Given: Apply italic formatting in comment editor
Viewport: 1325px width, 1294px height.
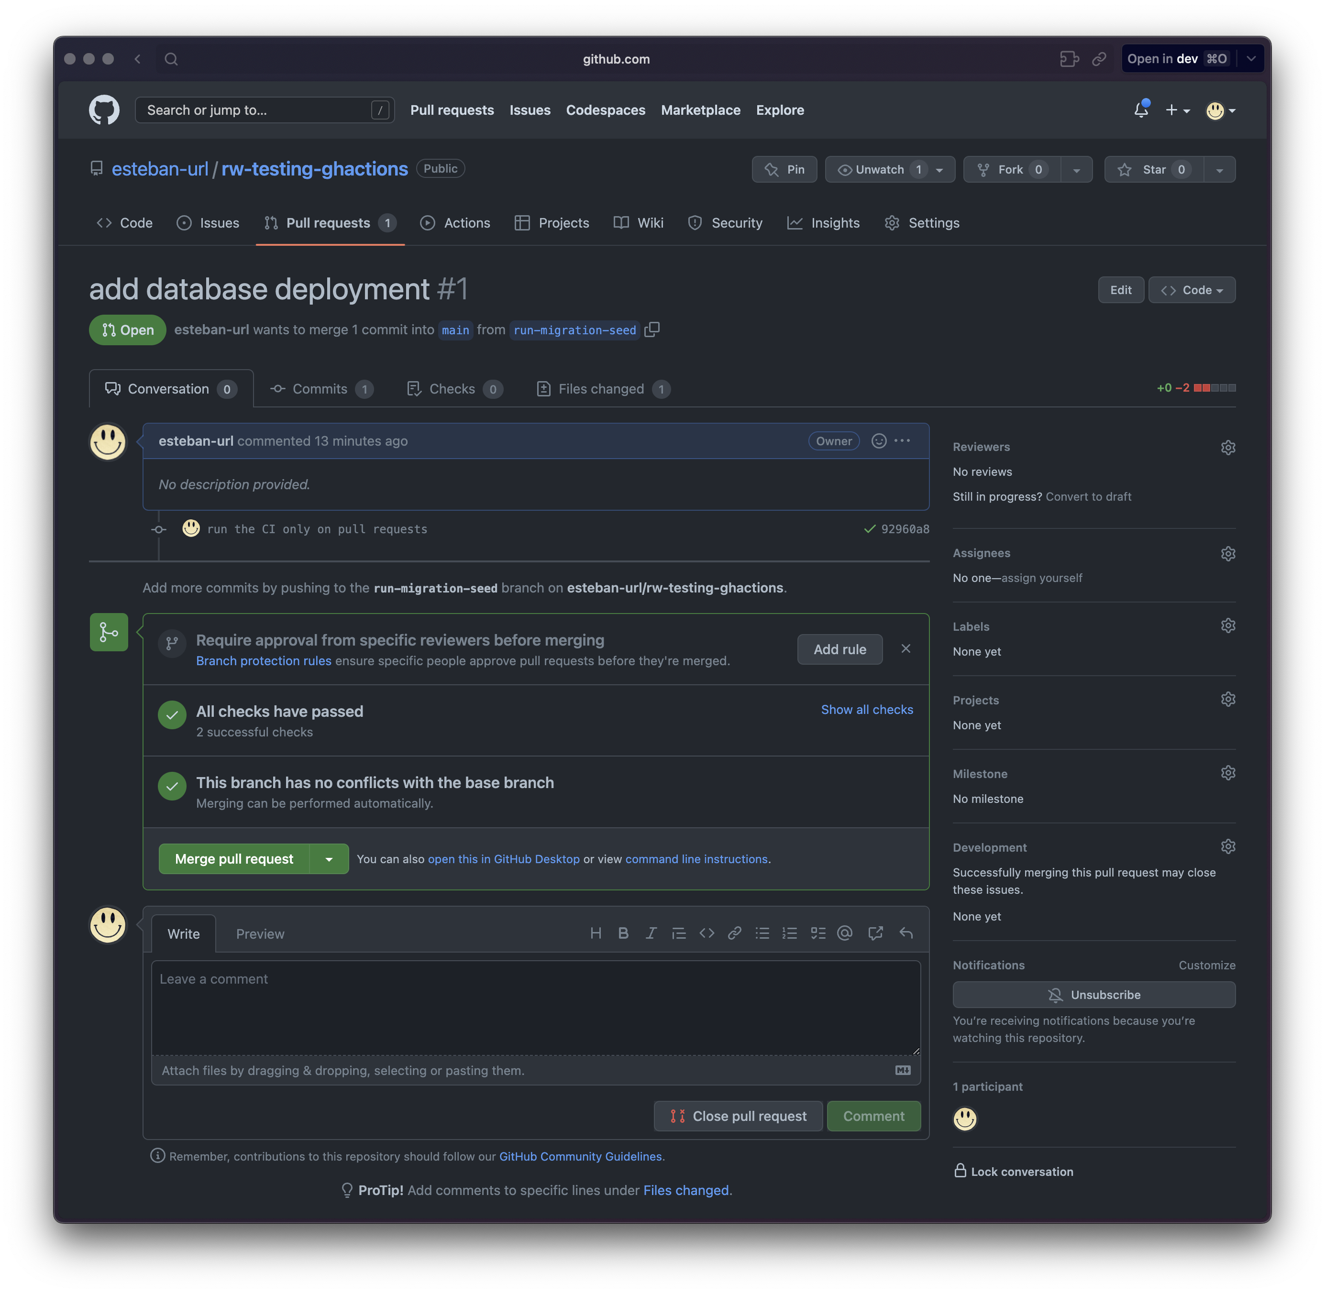Looking at the screenshot, I should coord(651,933).
